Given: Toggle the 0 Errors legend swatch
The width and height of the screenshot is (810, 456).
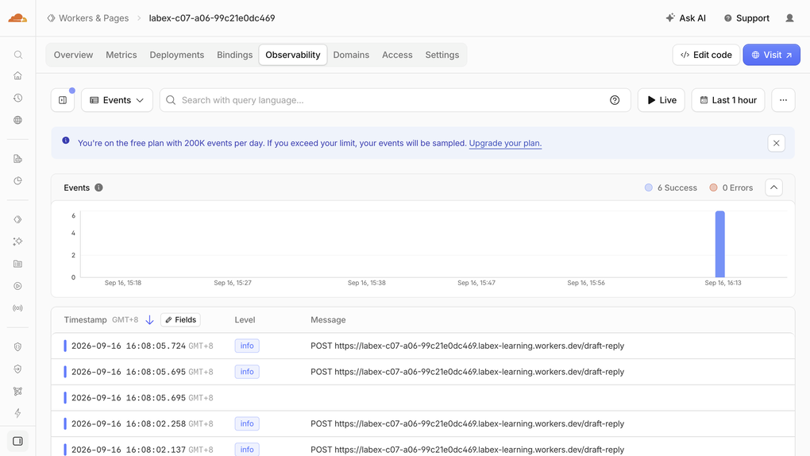Looking at the screenshot, I should click(x=713, y=187).
